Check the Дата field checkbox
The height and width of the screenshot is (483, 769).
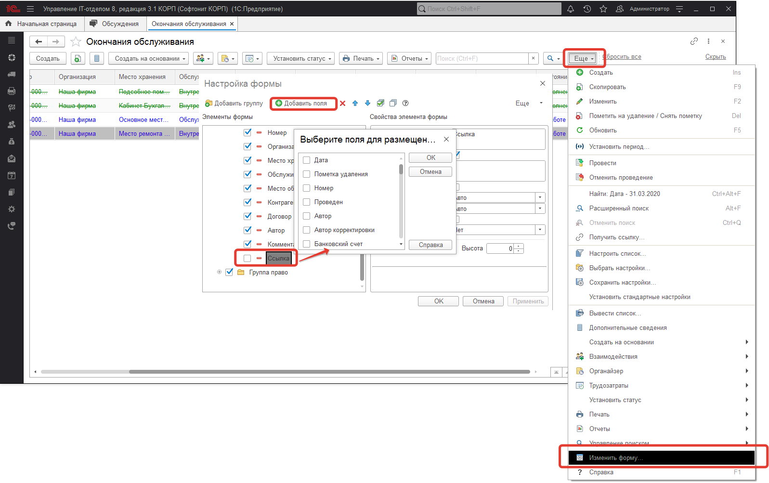click(306, 160)
